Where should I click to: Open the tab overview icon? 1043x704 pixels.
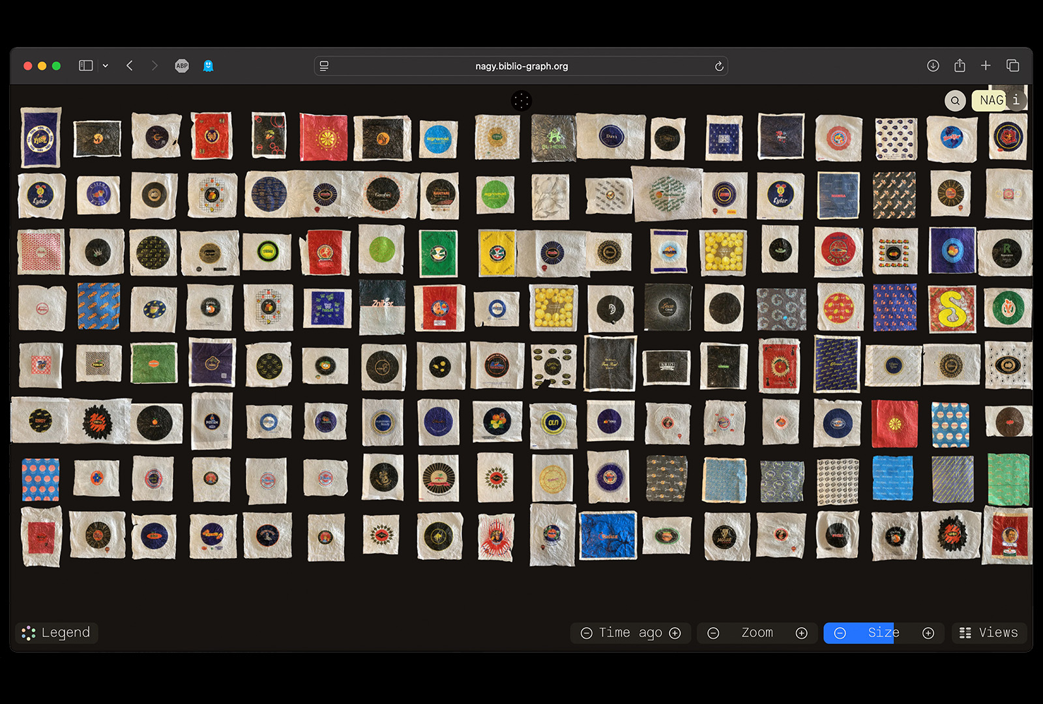(1012, 65)
